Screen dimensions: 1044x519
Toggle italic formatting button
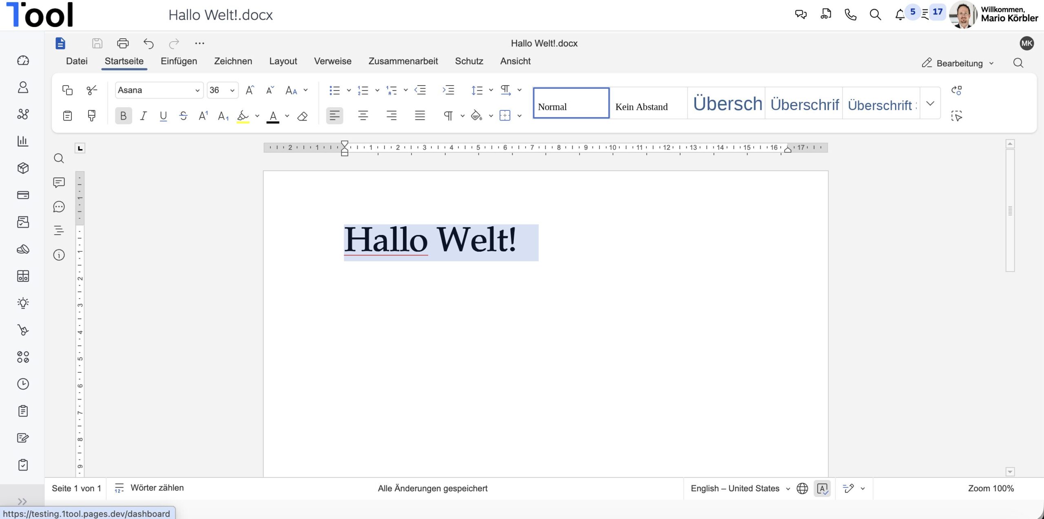(x=143, y=116)
